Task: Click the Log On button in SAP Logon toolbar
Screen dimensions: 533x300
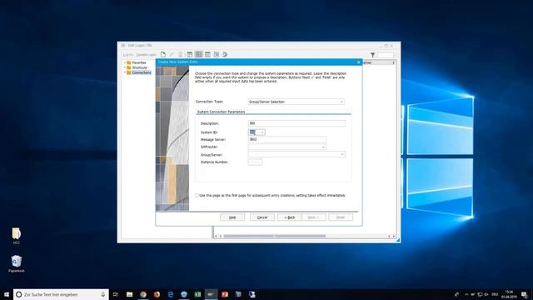Action: [x=127, y=55]
